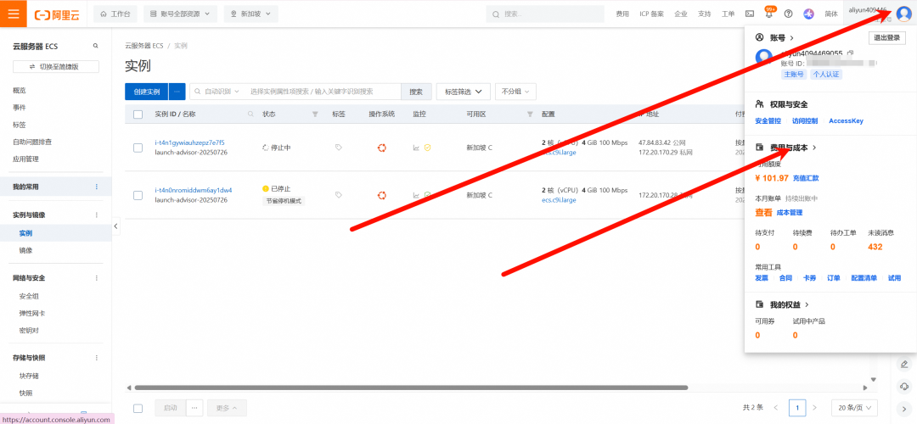Edit tags for instance i-t4n0nromiddwm6ay1dw4
Screen dimensions: 917x424
tap(339, 195)
